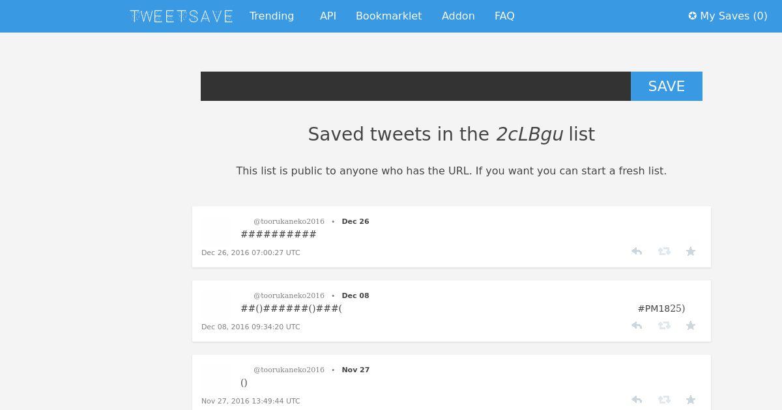Open @toorukaneko2016 profile on Dec 26 tweet
The width and height of the screenshot is (782, 410).
(x=289, y=221)
